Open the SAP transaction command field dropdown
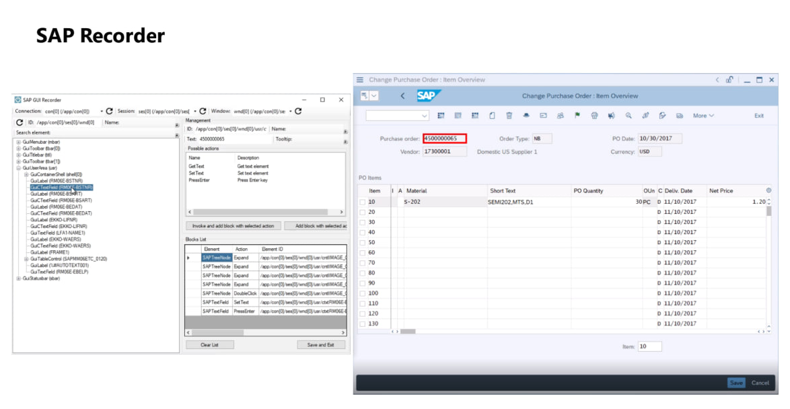Image resolution: width=790 pixels, height=409 pixels. [x=424, y=116]
